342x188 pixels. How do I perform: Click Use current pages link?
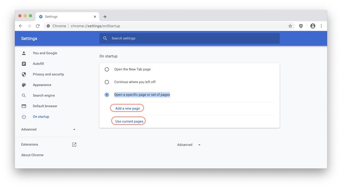coord(129,122)
